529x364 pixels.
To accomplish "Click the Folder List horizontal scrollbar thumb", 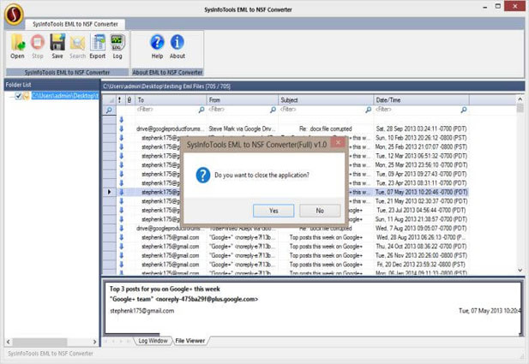I will 39,342.
